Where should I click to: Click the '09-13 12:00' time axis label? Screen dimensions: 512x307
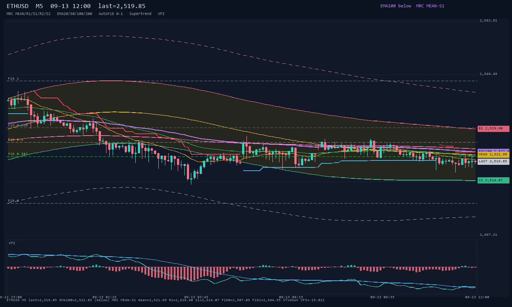477,297
